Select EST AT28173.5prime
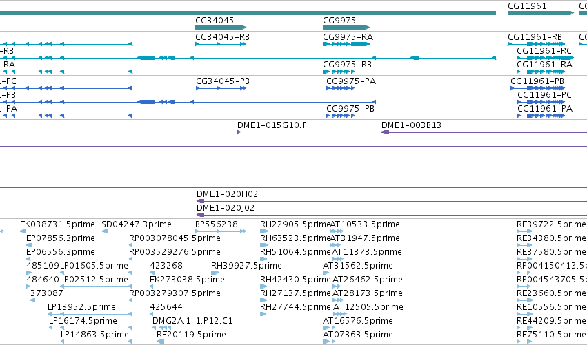 click(x=368, y=293)
